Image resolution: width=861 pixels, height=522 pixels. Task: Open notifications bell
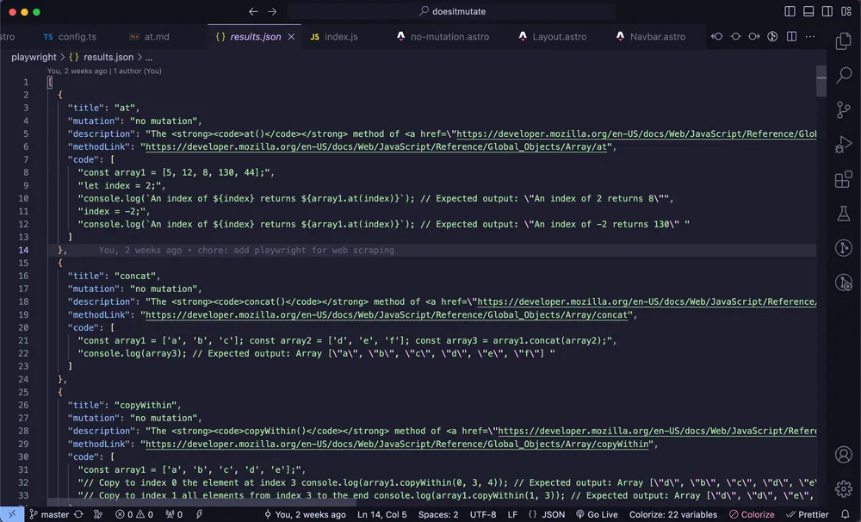tap(846, 514)
